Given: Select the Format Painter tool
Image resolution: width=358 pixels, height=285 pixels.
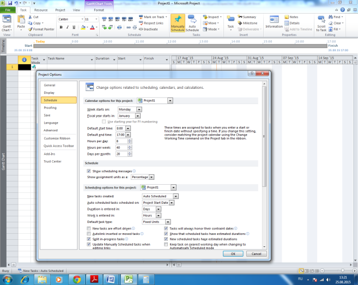Looking at the screenshot, I should [41, 29].
